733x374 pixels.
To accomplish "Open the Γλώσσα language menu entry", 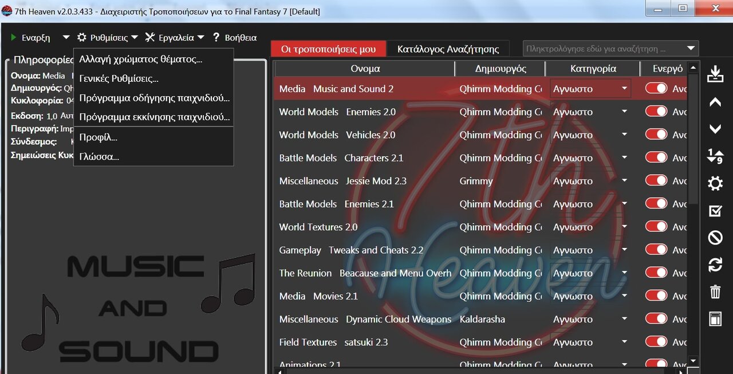I will 99,156.
